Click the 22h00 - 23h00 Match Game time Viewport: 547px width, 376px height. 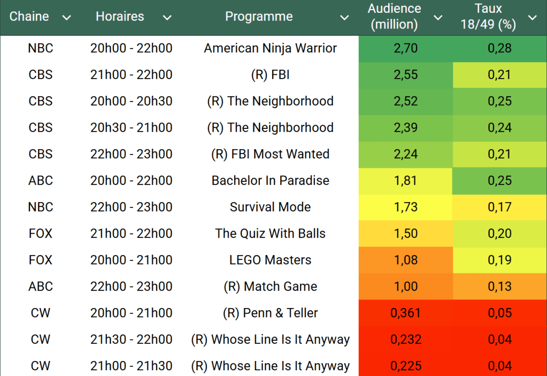click(x=131, y=286)
